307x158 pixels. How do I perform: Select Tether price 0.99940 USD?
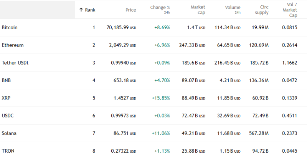124,63
